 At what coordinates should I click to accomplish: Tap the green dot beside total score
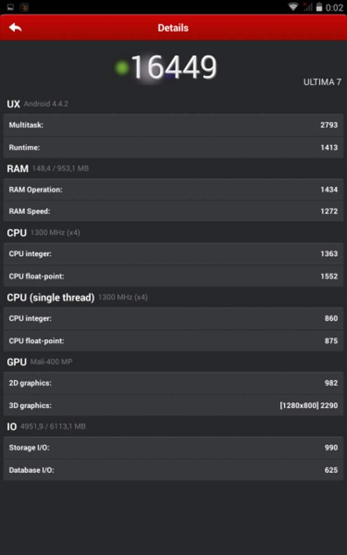click(x=122, y=67)
